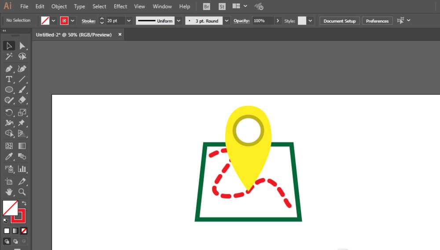
Task: Select the Eyedropper tool
Action: pyautogui.click(x=9, y=157)
